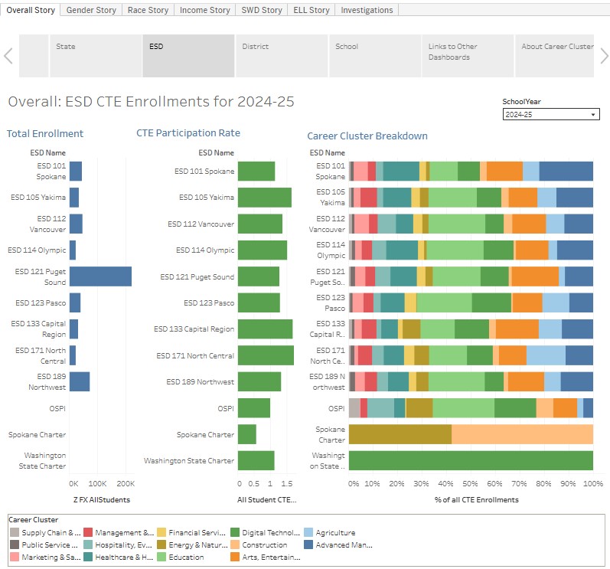Open the Income Story tab

(204, 10)
